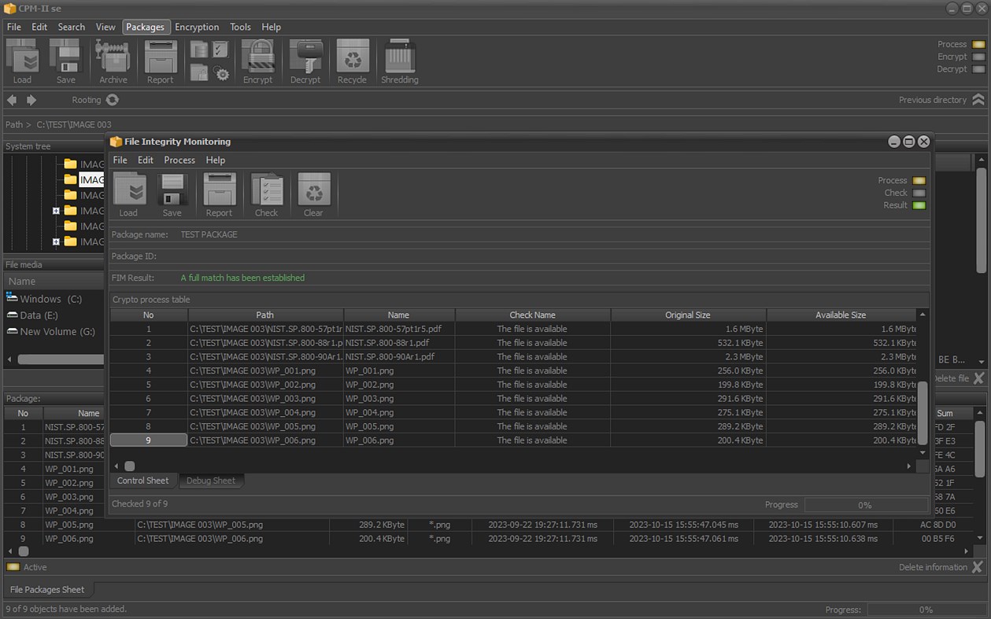Viewport: 991px width, 619px height.
Task: Click Clear in File Integrity Monitoring toolbar
Action: (314, 195)
